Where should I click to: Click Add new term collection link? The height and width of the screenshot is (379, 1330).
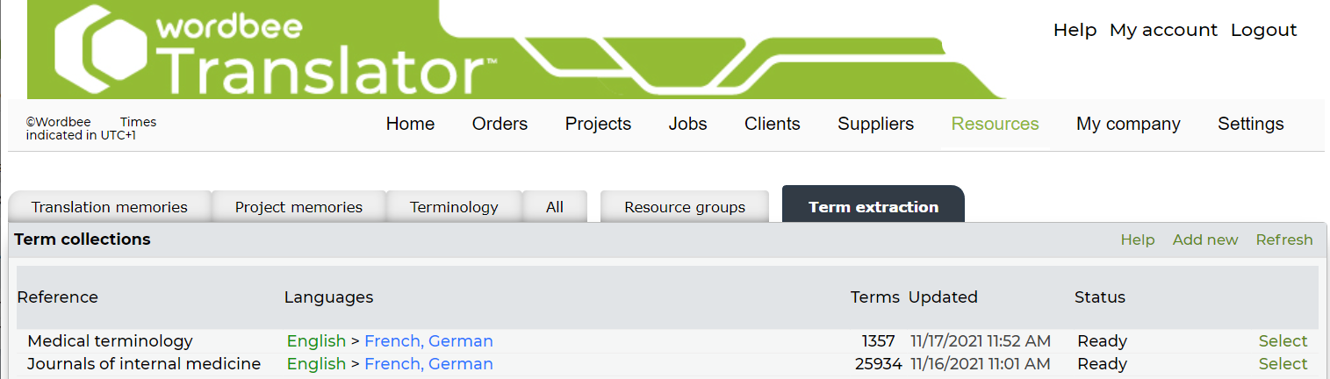point(1204,240)
